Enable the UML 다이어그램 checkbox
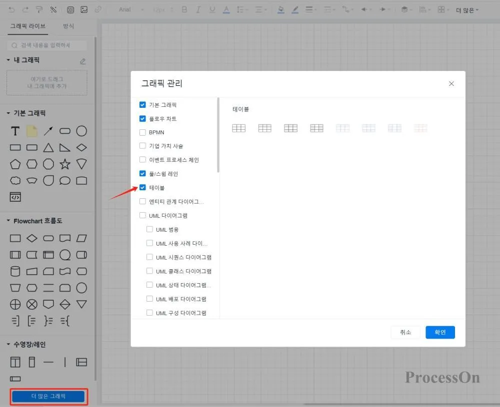 (142, 215)
